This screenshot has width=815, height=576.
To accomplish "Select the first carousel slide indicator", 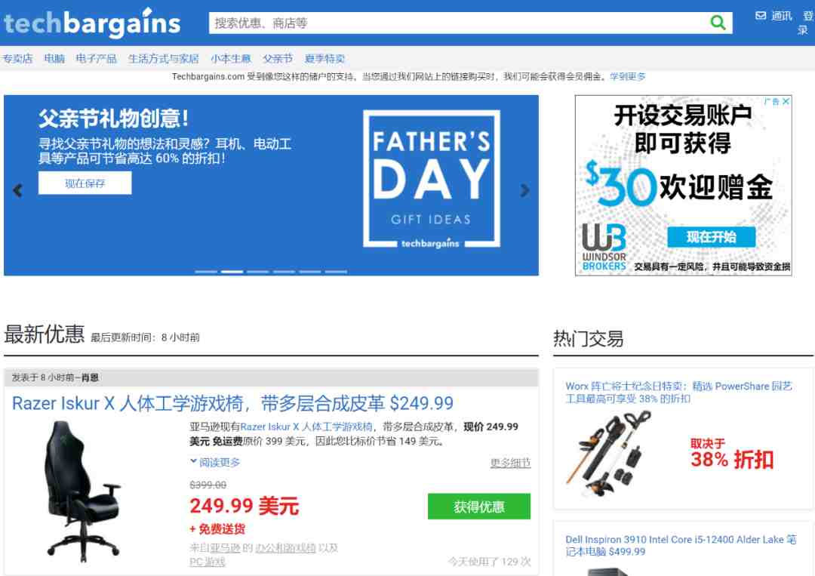I will pyautogui.click(x=206, y=271).
